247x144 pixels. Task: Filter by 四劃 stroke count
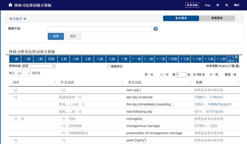(51, 59)
